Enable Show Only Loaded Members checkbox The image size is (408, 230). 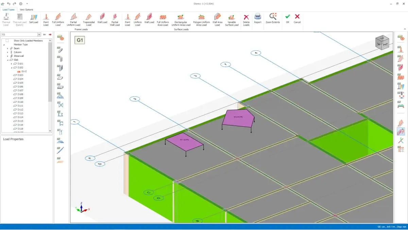point(7,40)
